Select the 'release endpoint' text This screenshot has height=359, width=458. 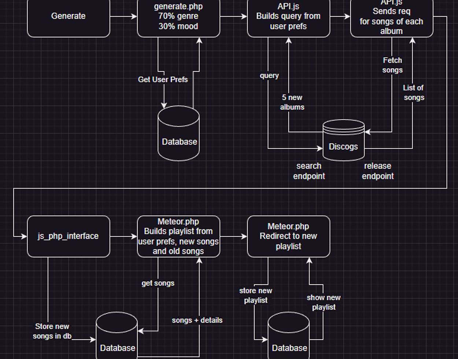pos(378,171)
